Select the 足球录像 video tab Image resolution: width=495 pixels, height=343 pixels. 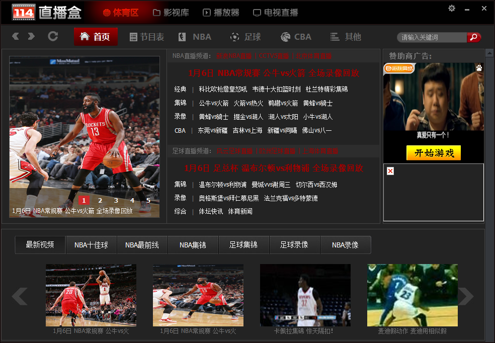[294, 245]
